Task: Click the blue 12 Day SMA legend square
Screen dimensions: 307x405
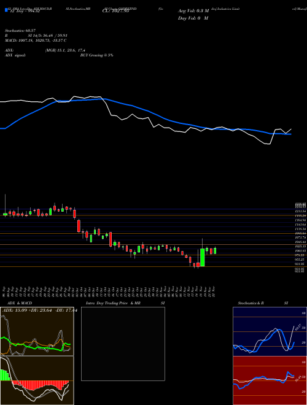Action: click(6, 10)
